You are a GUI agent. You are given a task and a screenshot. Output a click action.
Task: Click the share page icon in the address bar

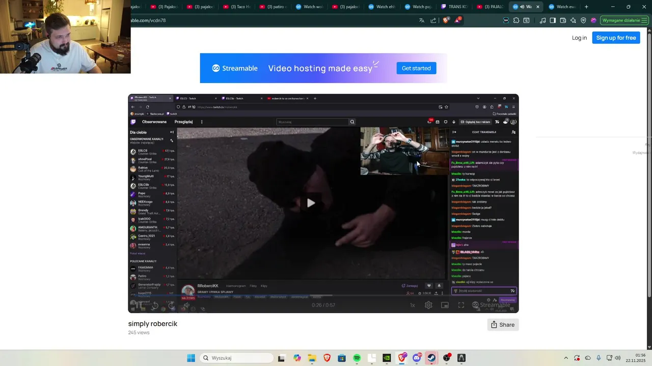point(433,20)
